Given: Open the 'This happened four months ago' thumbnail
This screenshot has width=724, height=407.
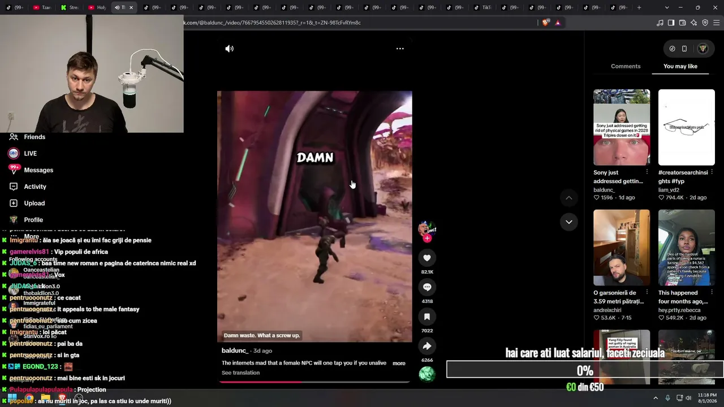Looking at the screenshot, I should (x=687, y=248).
